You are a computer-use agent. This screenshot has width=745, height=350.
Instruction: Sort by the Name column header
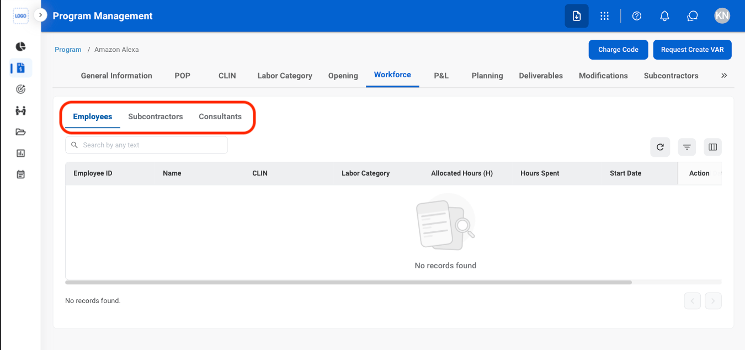tap(172, 173)
